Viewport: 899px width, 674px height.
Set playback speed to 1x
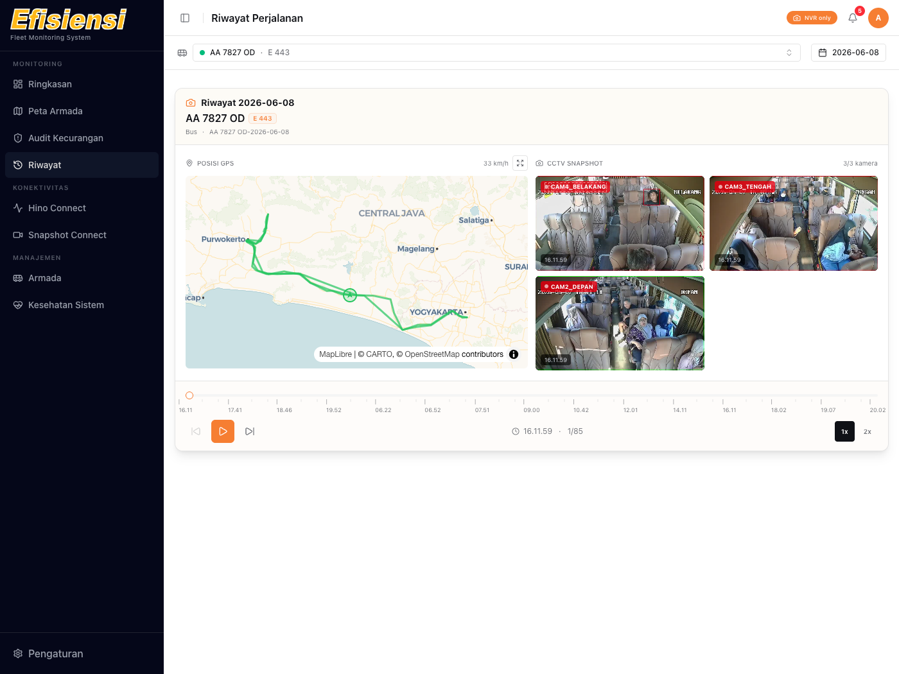click(x=844, y=431)
